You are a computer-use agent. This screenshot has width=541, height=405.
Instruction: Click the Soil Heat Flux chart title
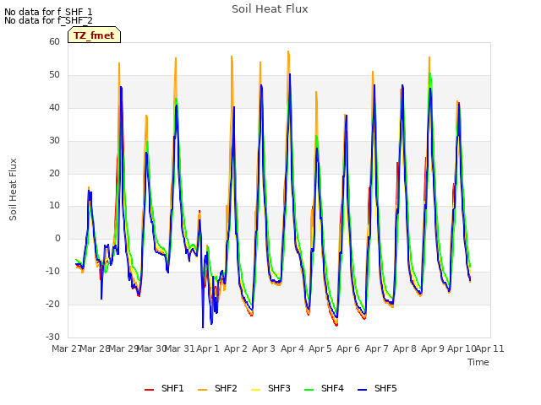tap(270, 9)
